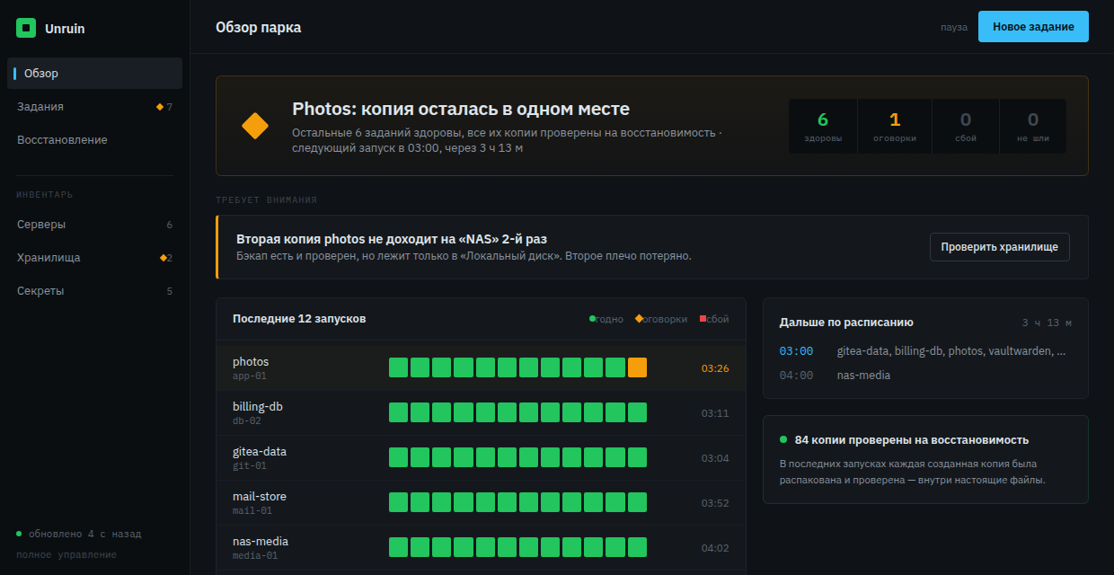Open the Восстановление sidebar item
Viewport: 1114px width, 575px height.
tap(94, 140)
